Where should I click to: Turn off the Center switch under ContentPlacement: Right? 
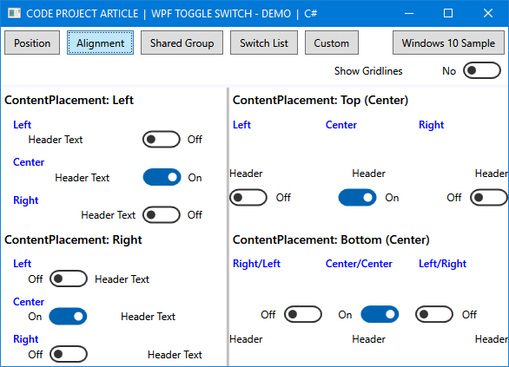click(68, 316)
